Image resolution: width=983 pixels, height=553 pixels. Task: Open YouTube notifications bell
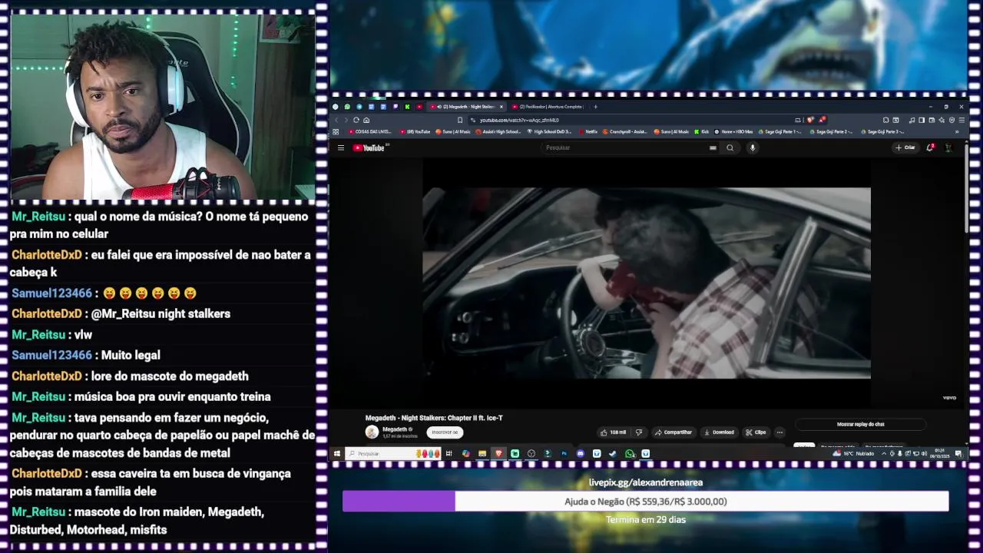tap(930, 147)
